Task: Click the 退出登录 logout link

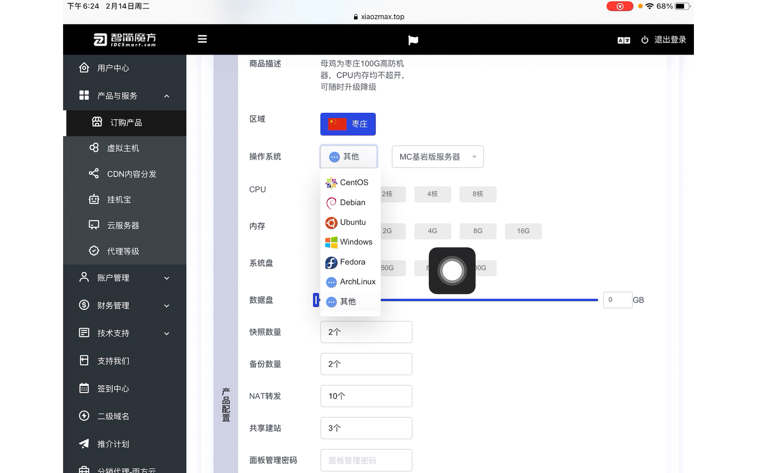Action: (x=670, y=40)
